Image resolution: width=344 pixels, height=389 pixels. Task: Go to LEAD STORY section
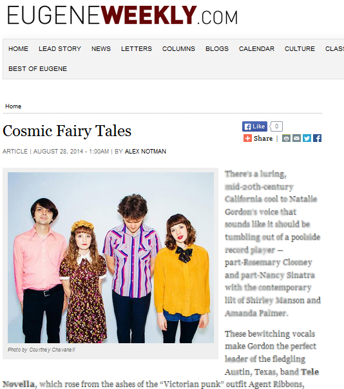60,48
